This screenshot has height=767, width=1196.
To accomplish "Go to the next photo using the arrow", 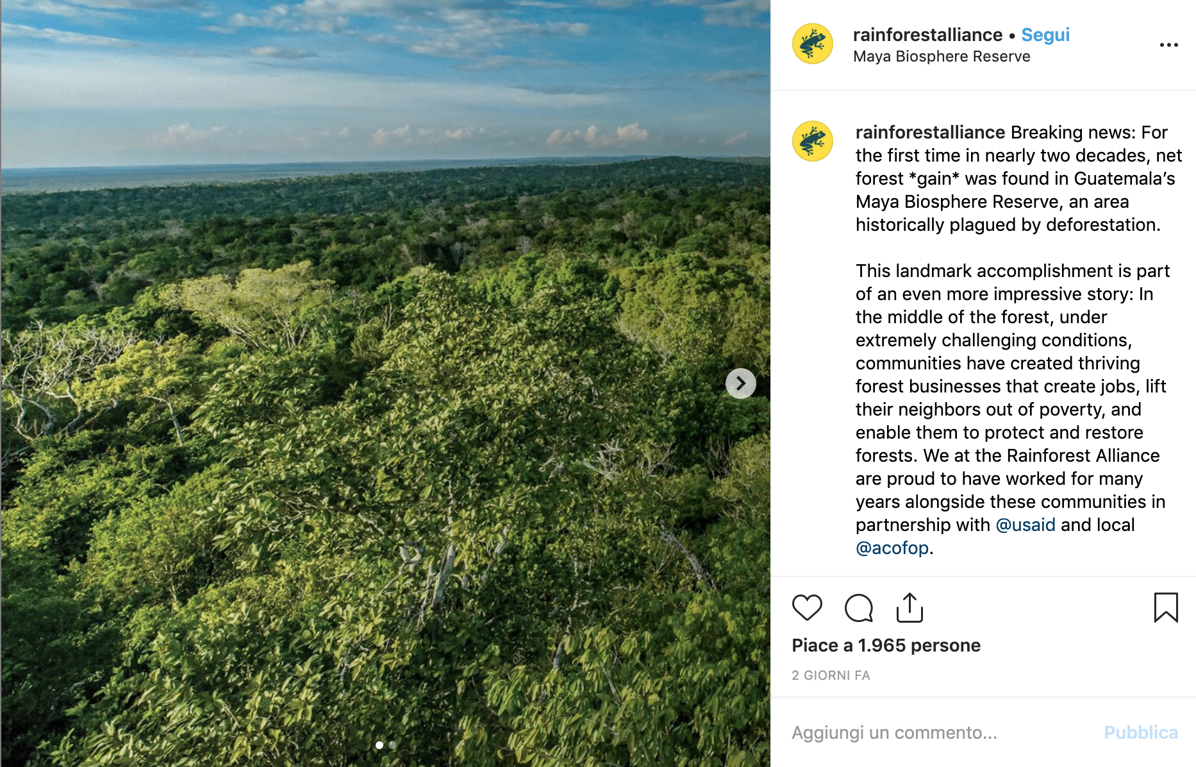I will [740, 383].
